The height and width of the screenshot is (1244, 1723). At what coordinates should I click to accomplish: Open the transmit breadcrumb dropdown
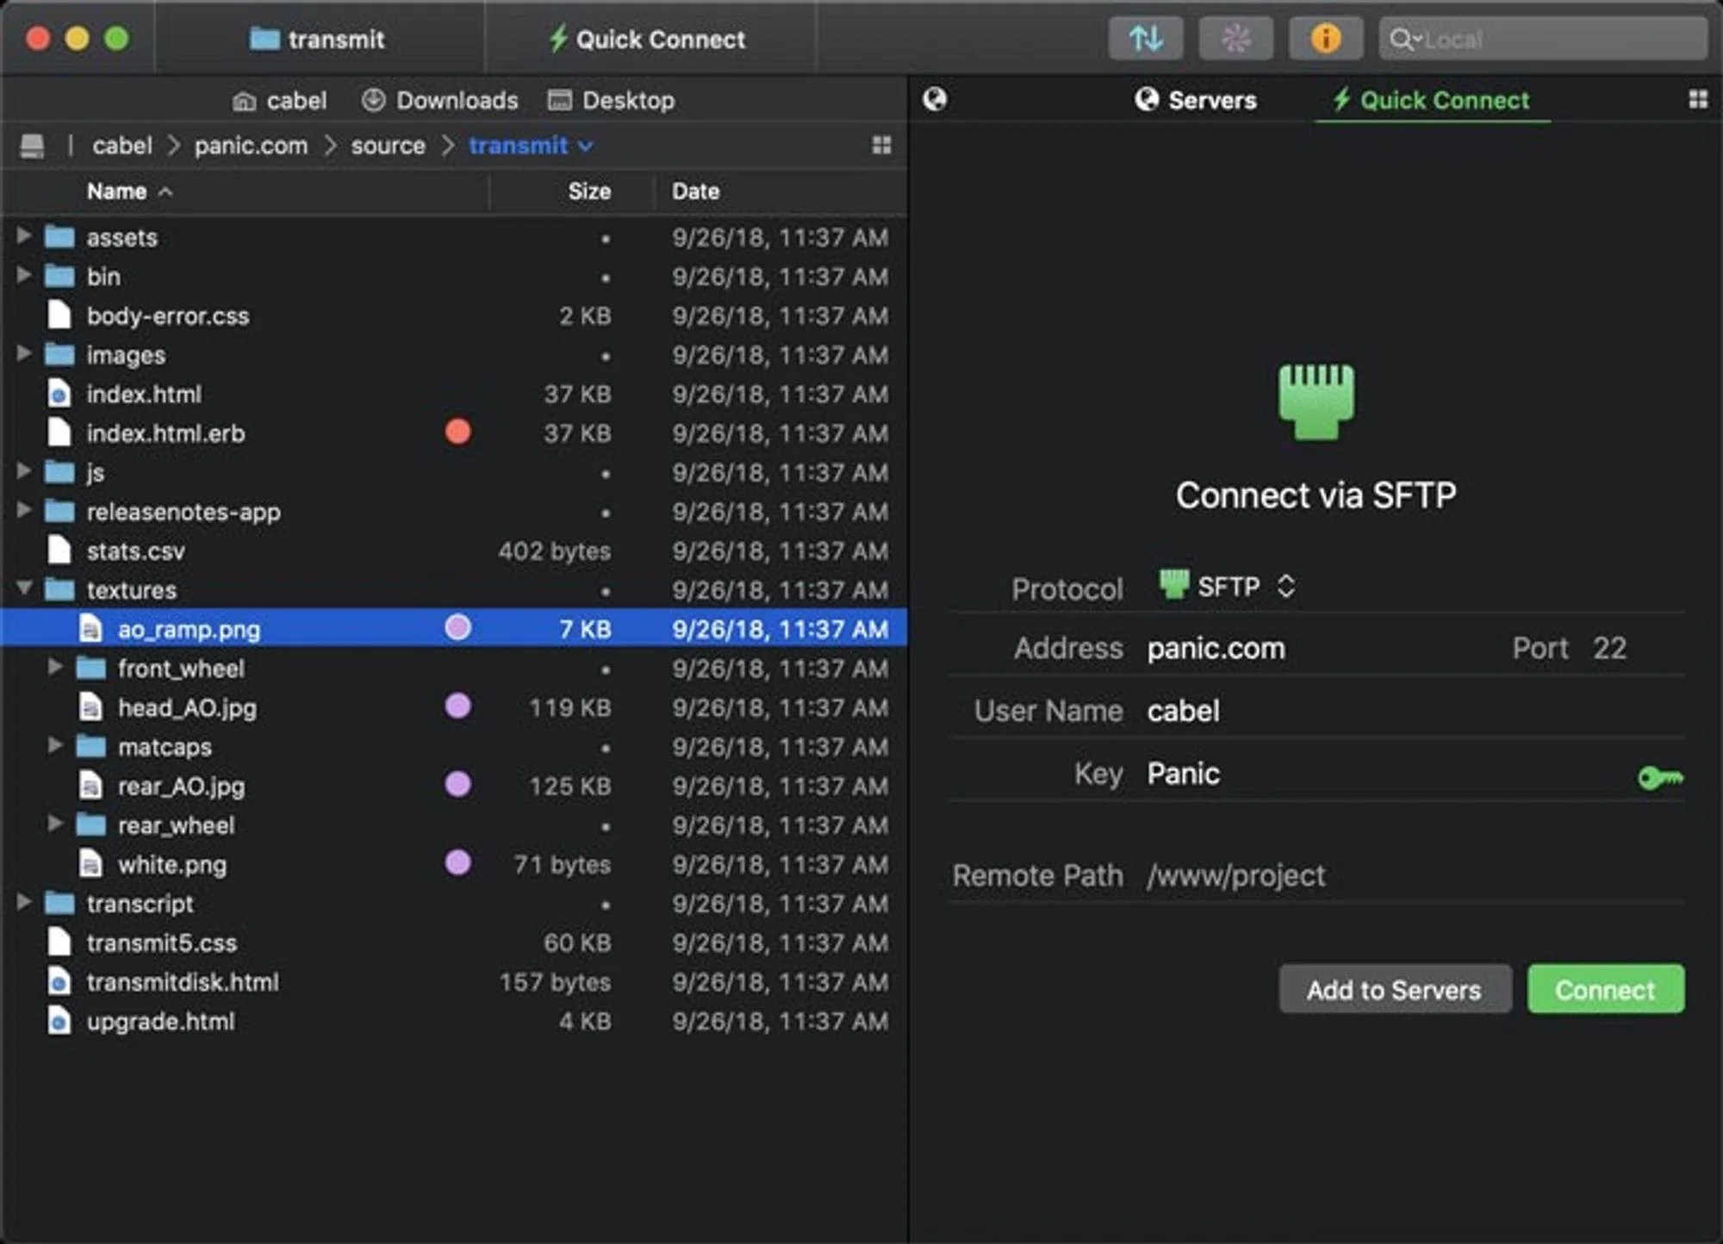[x=587, y=146]
